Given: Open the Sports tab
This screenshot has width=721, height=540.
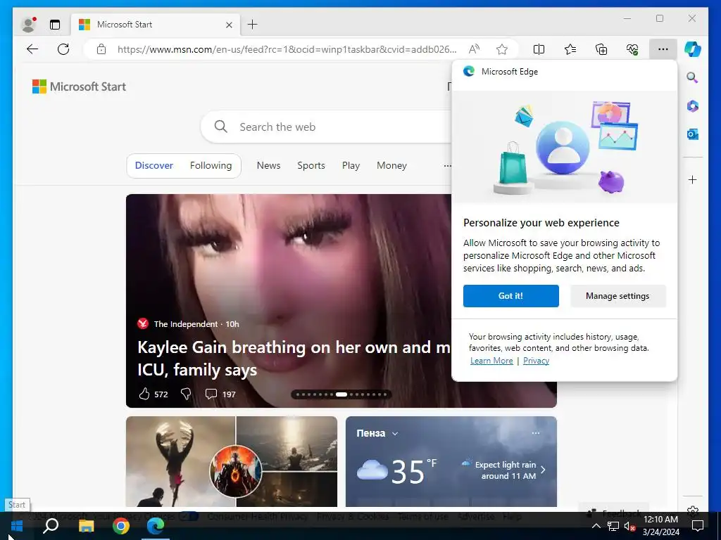Looking at the screenshot, I should coord(311,165).
